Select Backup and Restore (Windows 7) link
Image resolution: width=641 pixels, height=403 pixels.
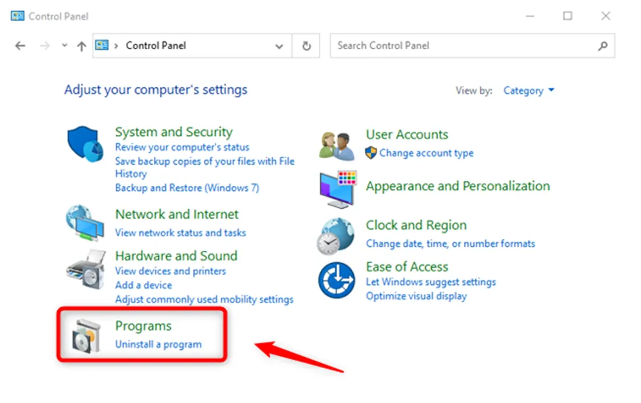click(187, 188)
